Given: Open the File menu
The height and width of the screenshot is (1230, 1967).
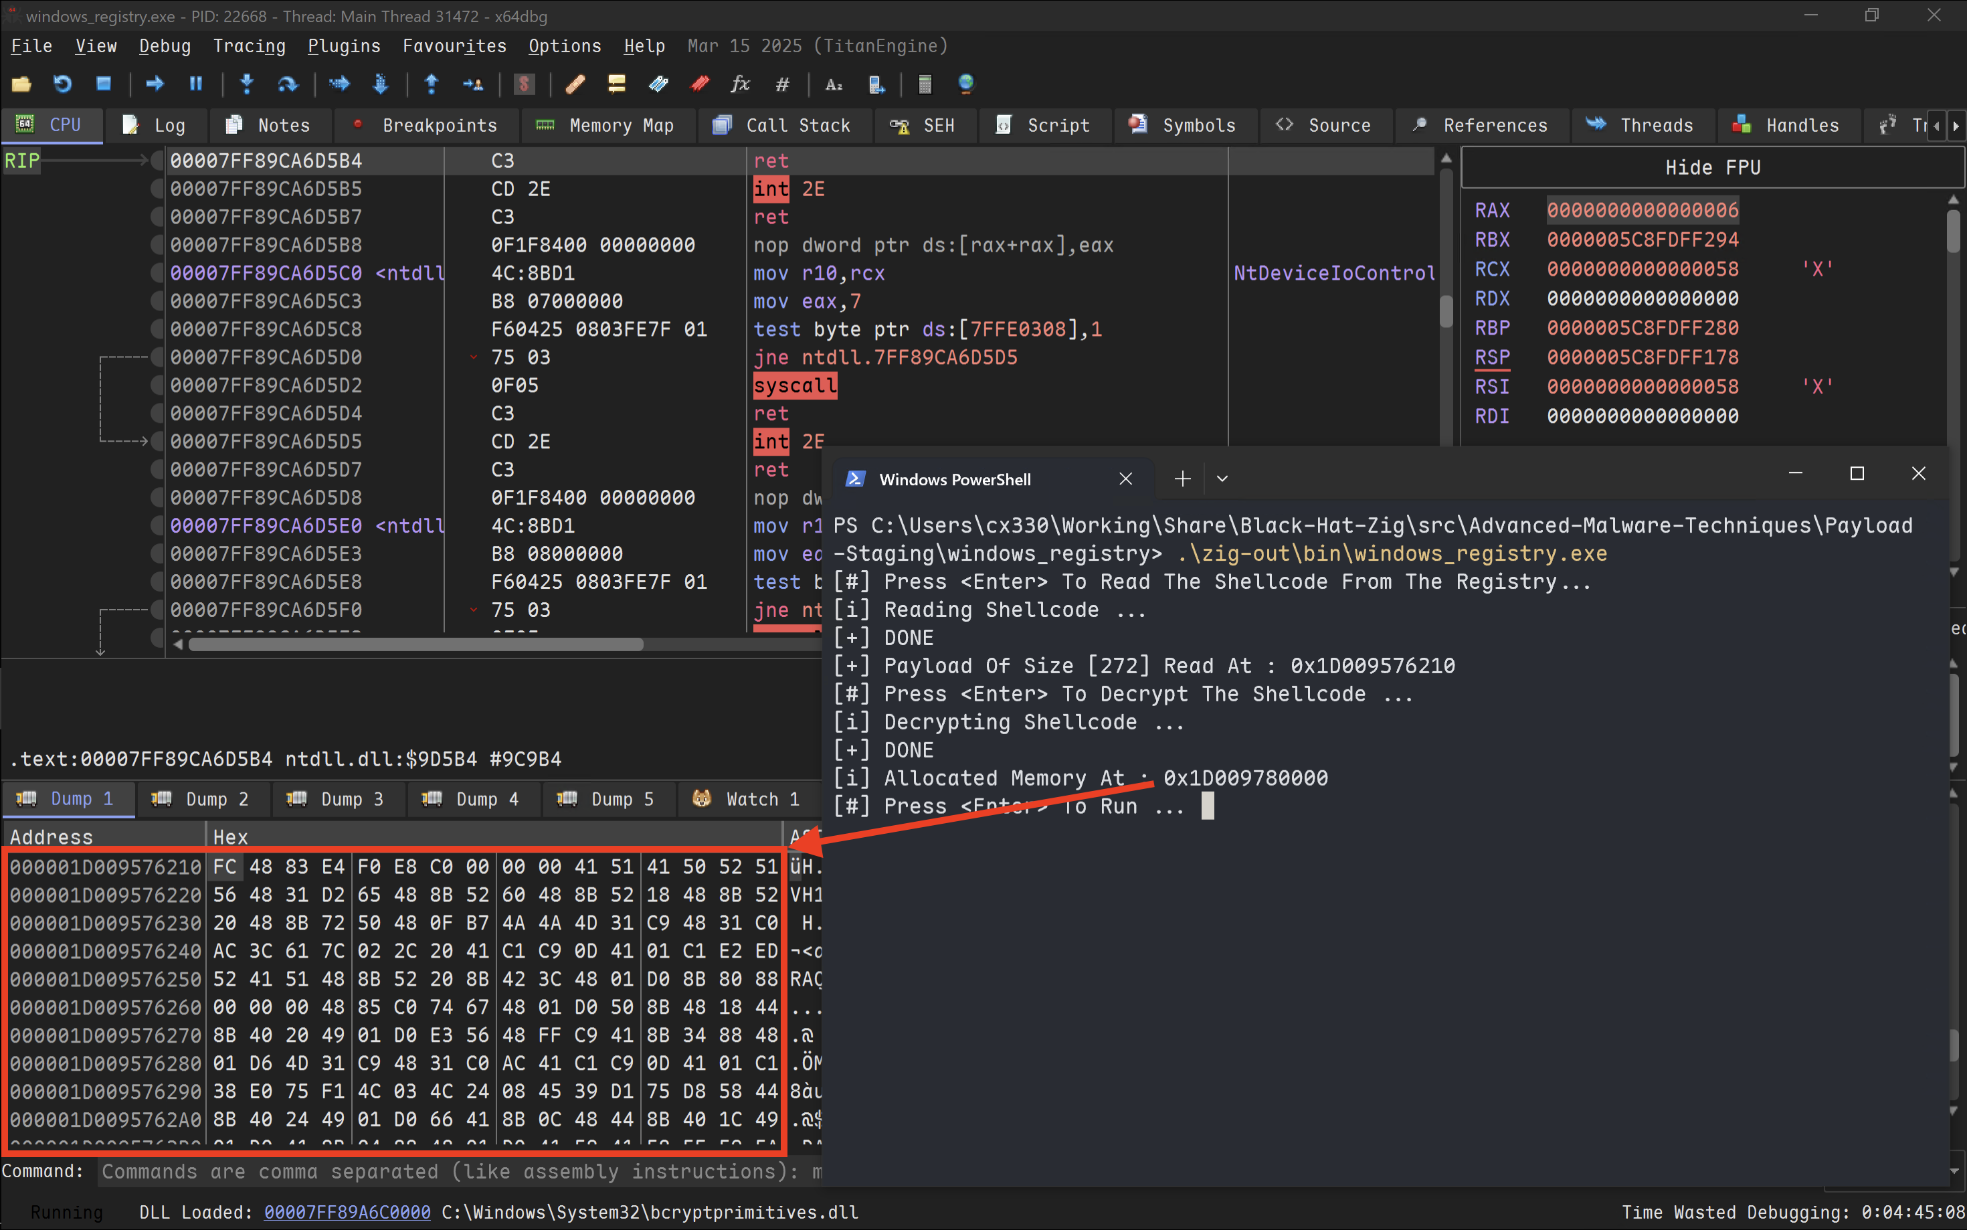Looking at the screenshot, I should tap(31, 46).
